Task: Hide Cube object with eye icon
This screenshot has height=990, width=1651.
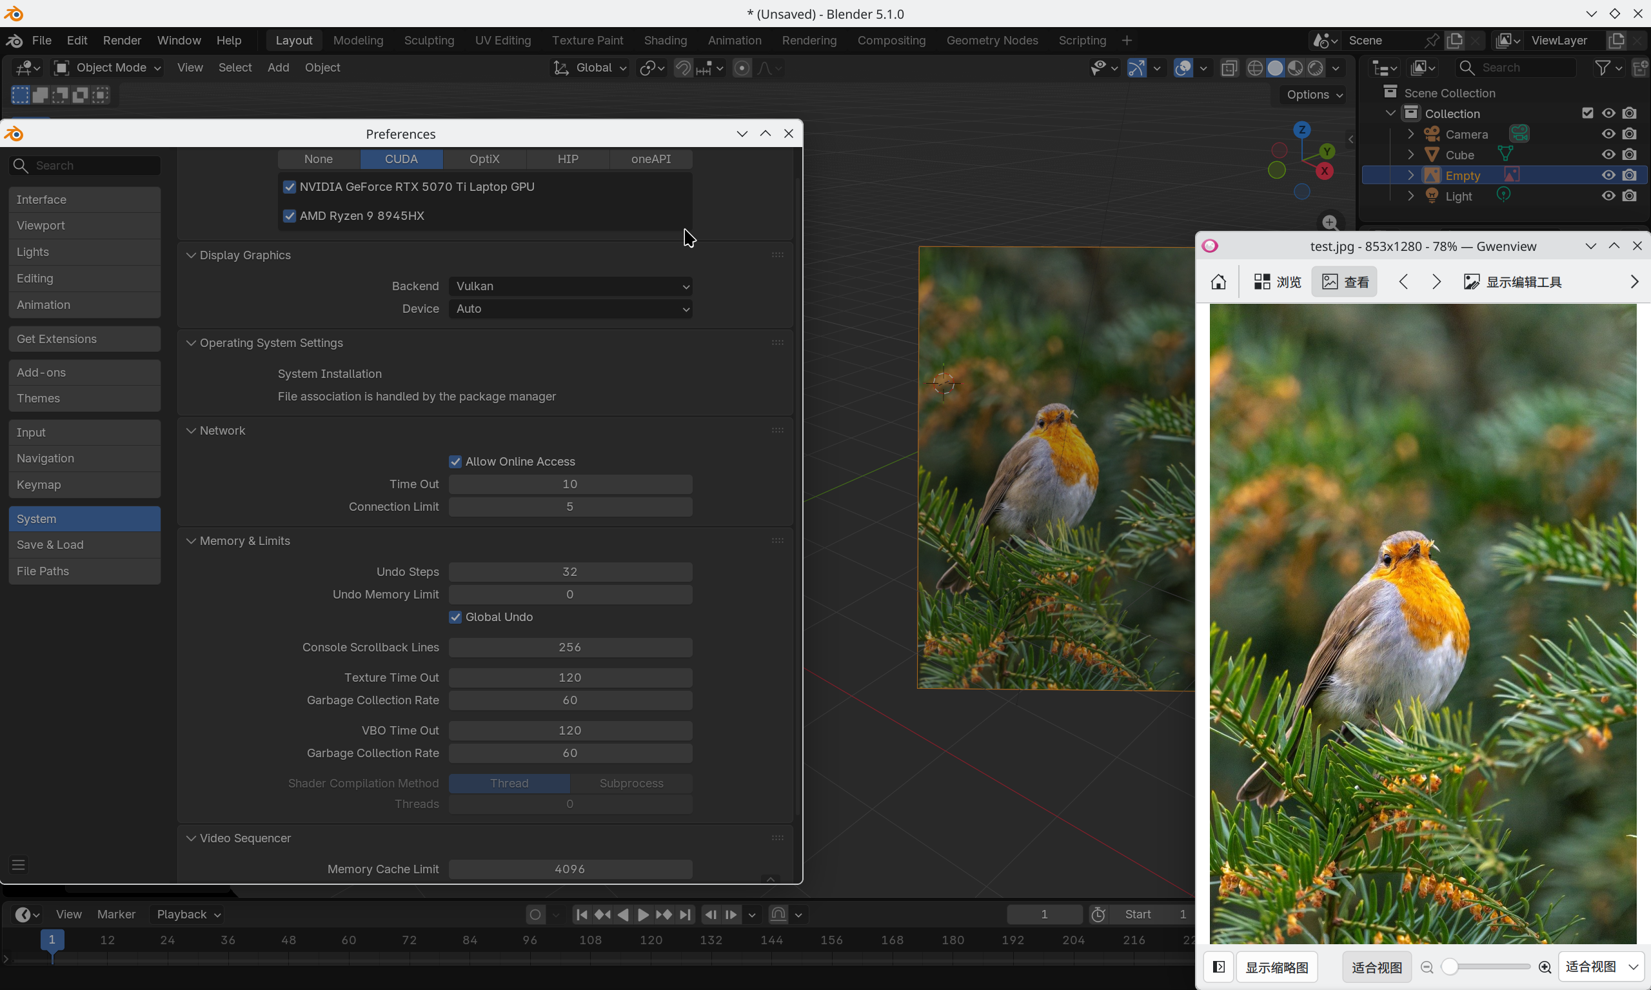Action: (1608, 155)
